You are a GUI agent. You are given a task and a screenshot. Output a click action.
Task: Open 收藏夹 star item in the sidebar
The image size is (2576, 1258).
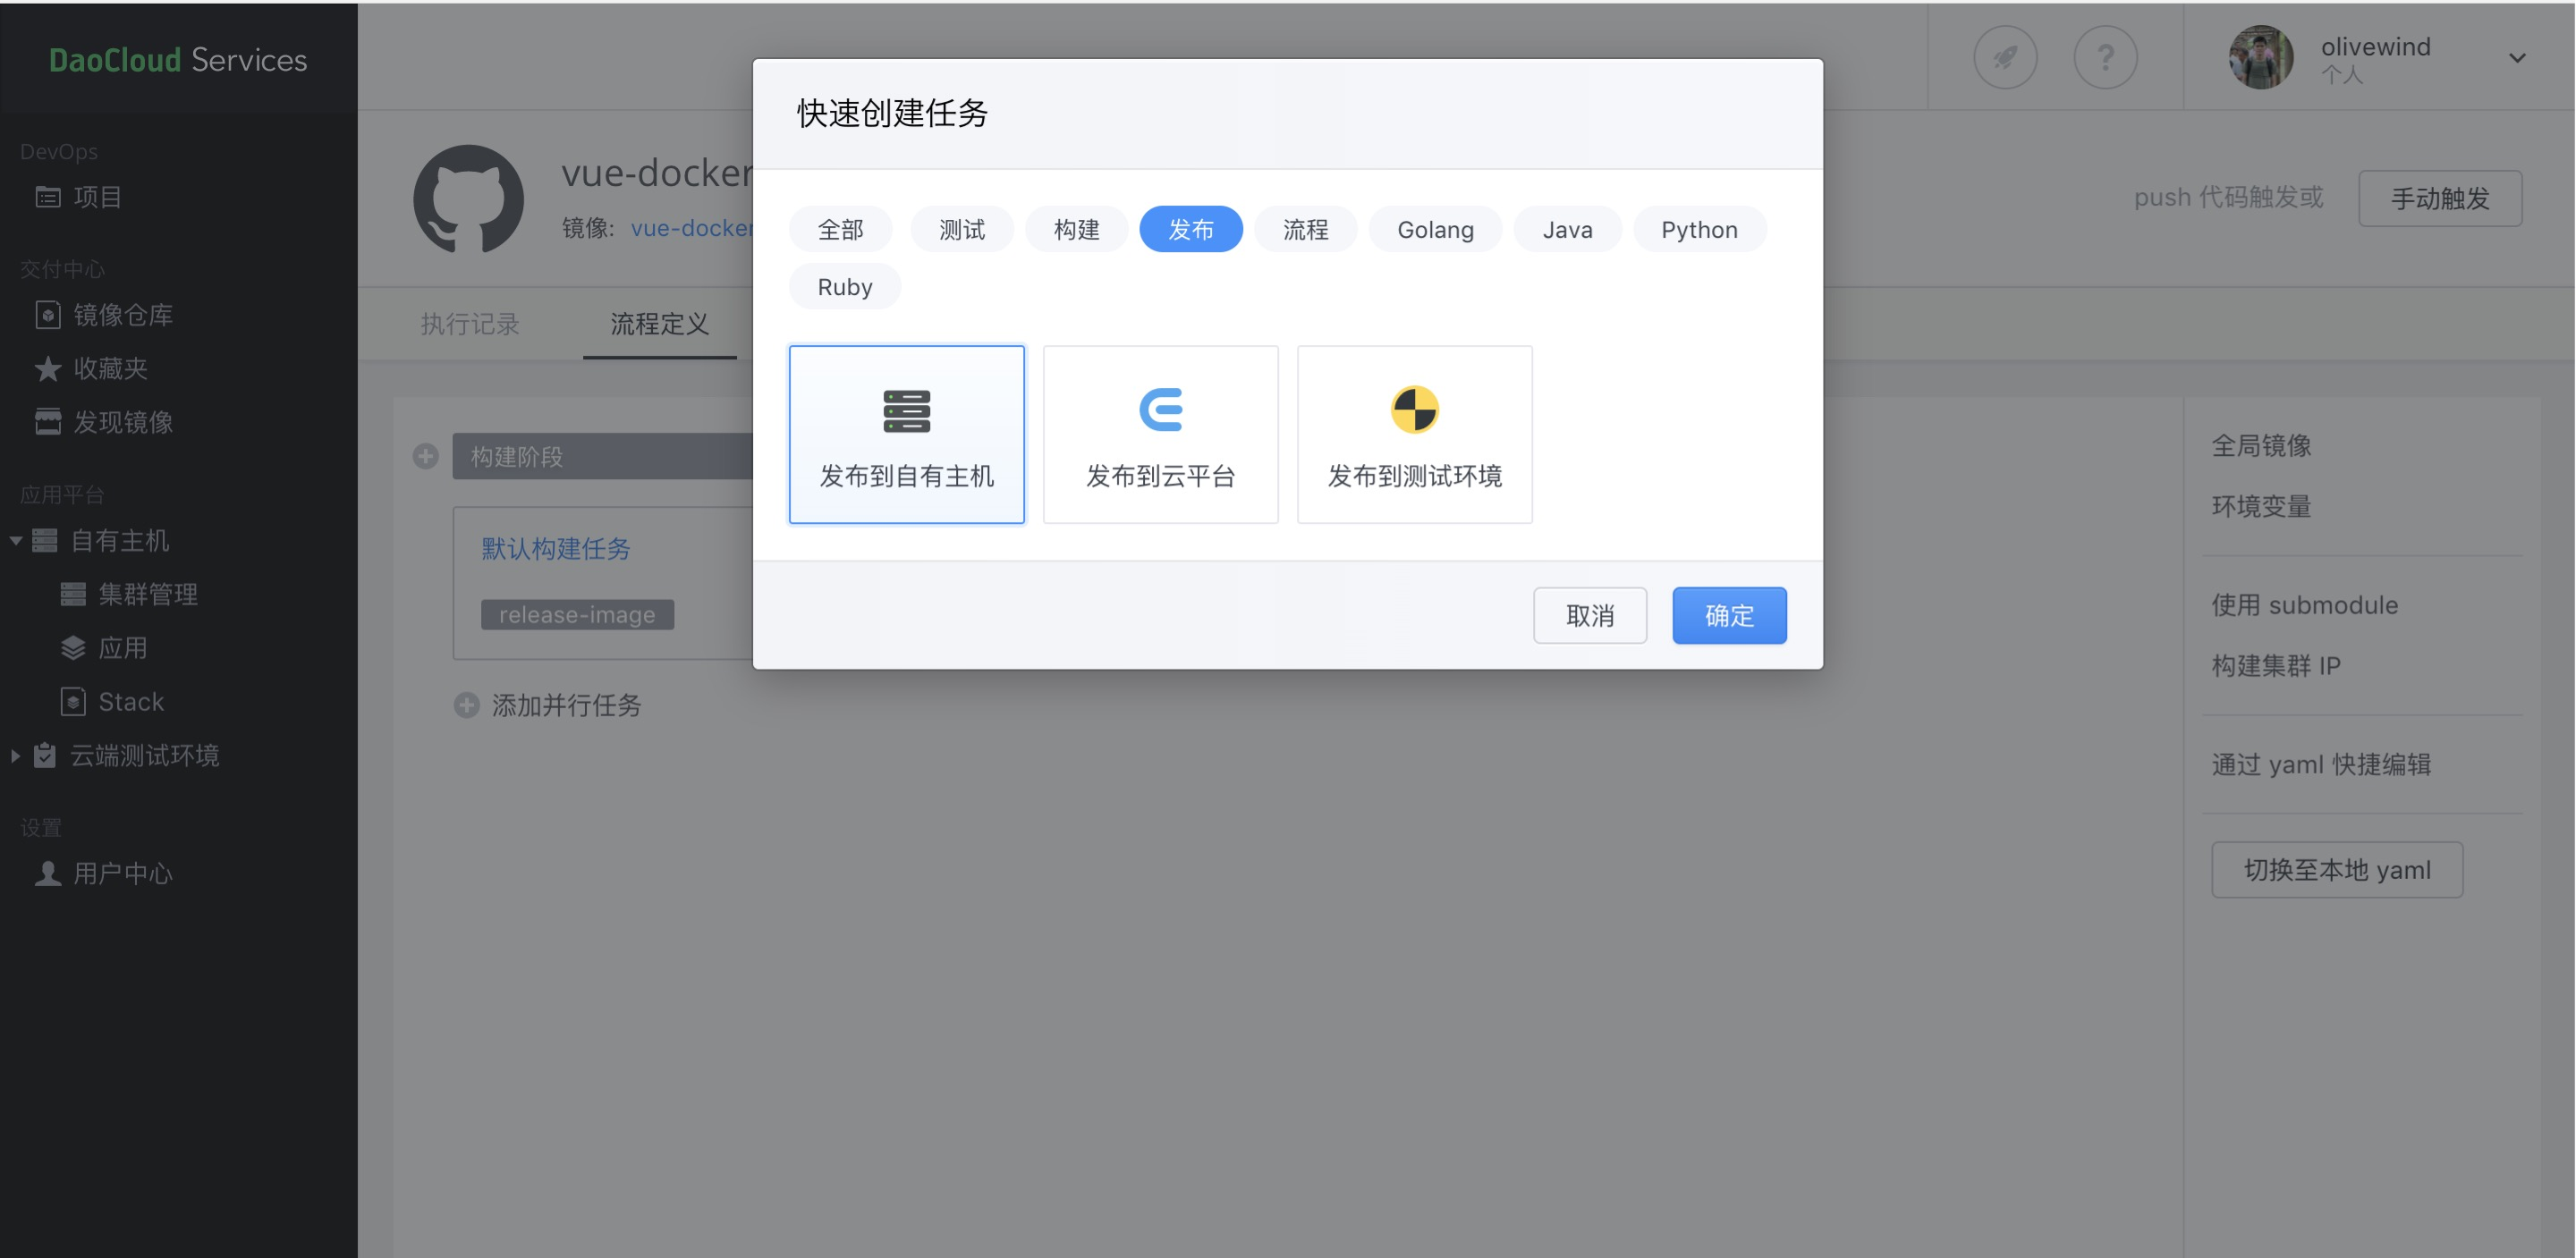click(110, 369)
